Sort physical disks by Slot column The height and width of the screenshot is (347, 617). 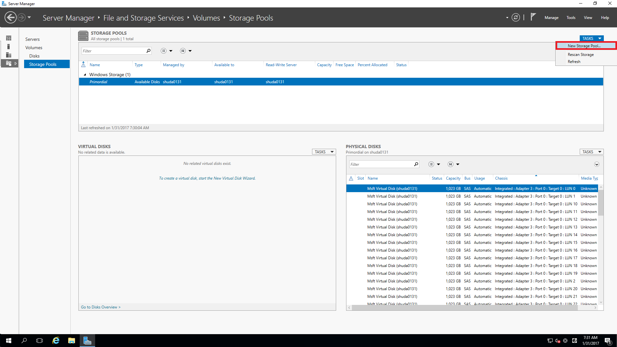(361, 178)
